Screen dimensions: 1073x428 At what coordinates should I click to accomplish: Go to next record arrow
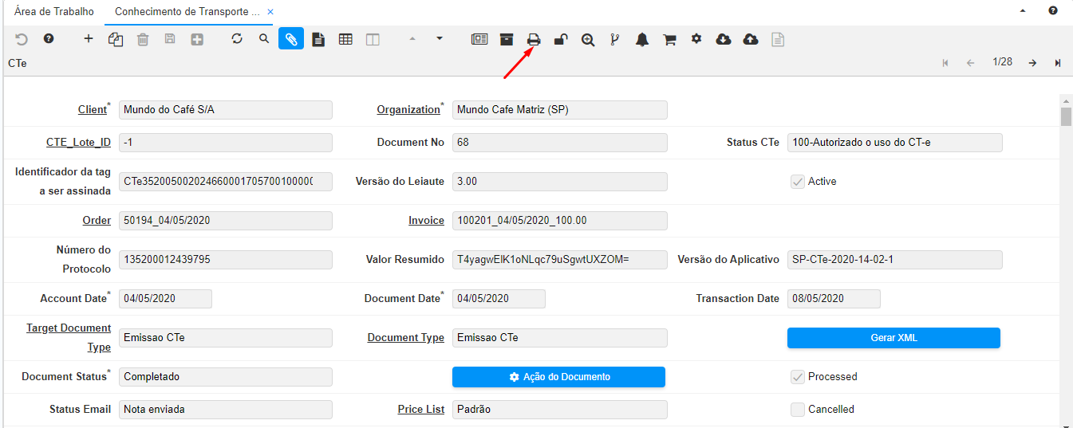point(1032,63)
